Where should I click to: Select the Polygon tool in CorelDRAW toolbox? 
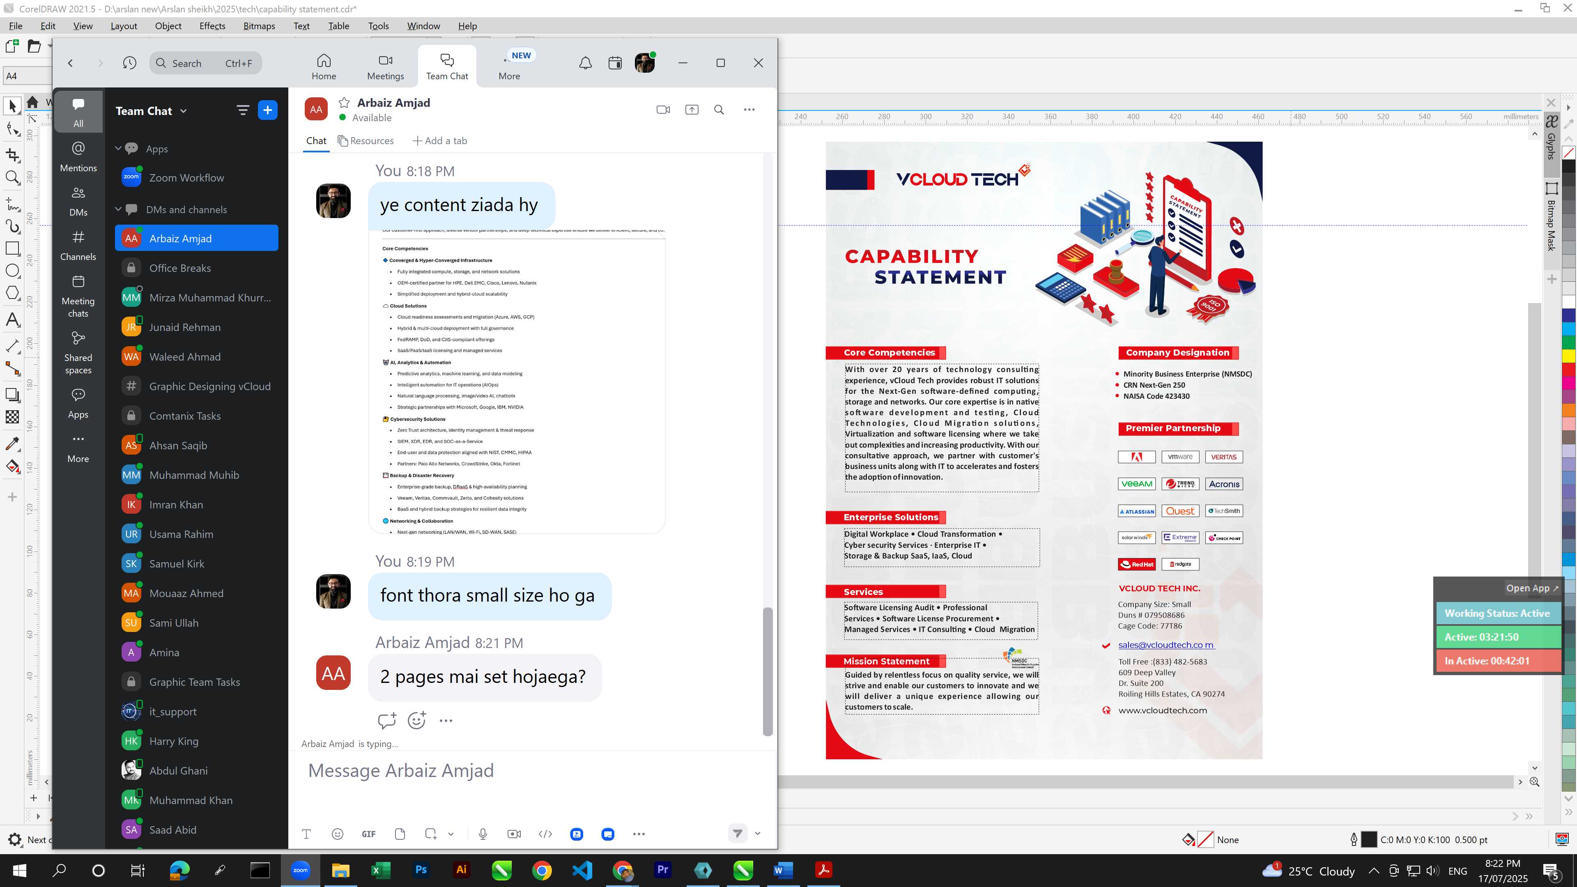point(12,293)
